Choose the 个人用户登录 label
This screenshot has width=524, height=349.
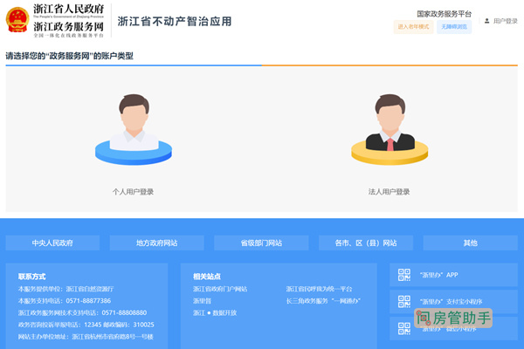point(133,192)
